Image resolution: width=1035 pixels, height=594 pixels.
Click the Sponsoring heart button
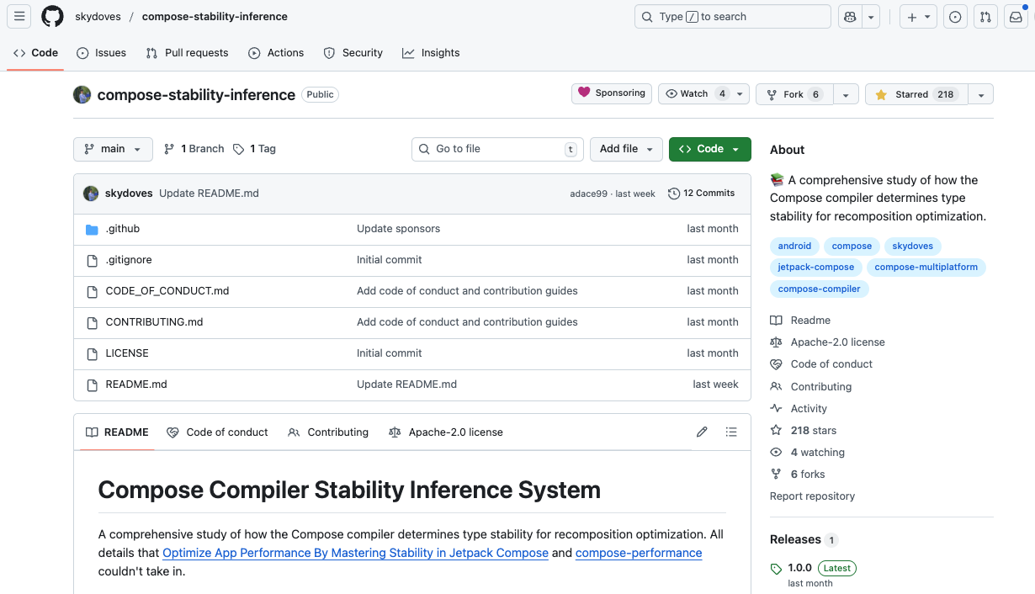point(612,93)
